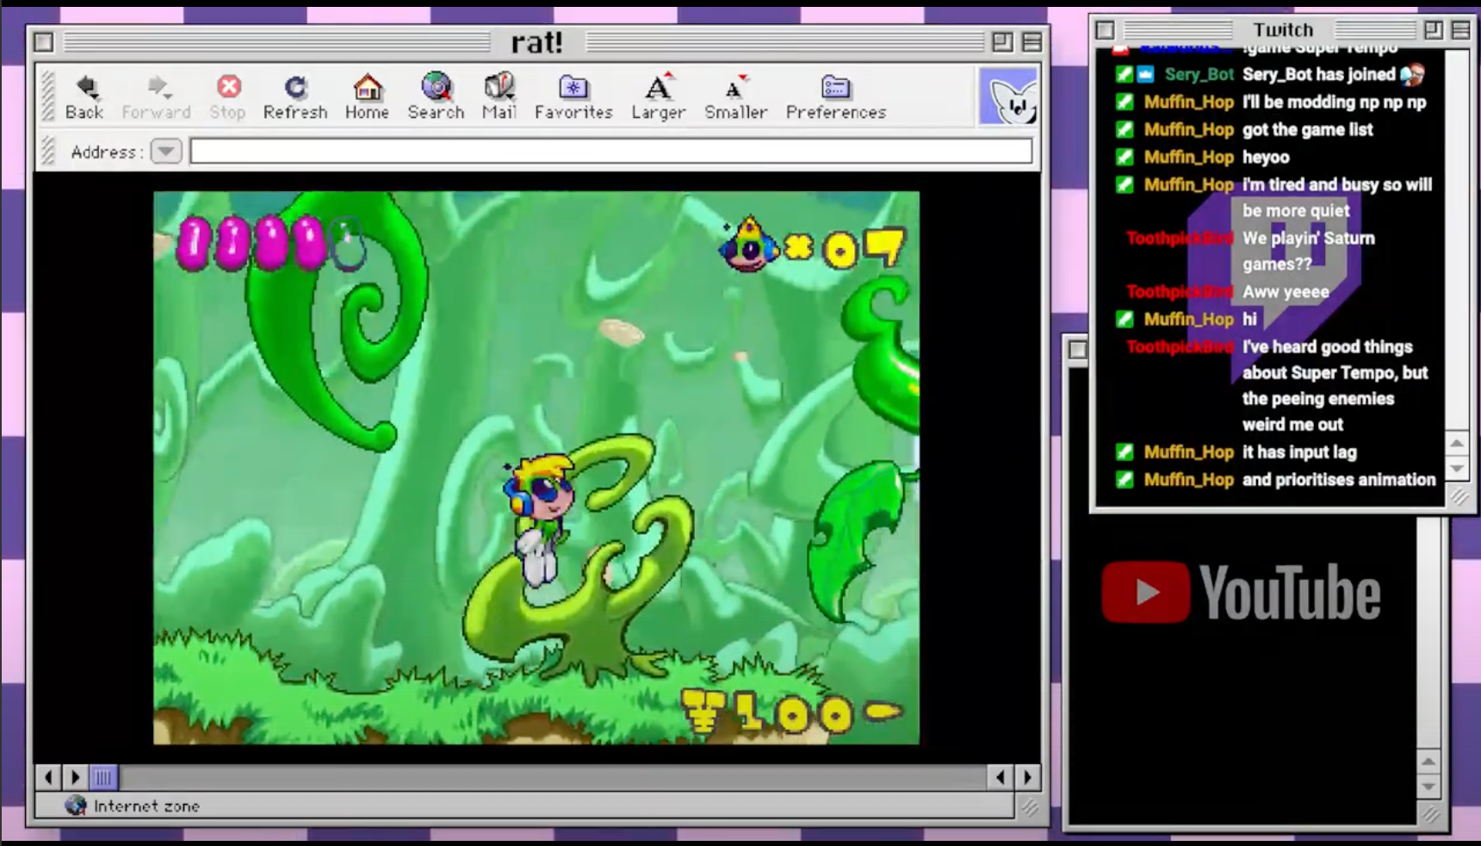Click ToothpickBird name beside "Aww yeeee"
The image size is (1481, 846).
1179,291
